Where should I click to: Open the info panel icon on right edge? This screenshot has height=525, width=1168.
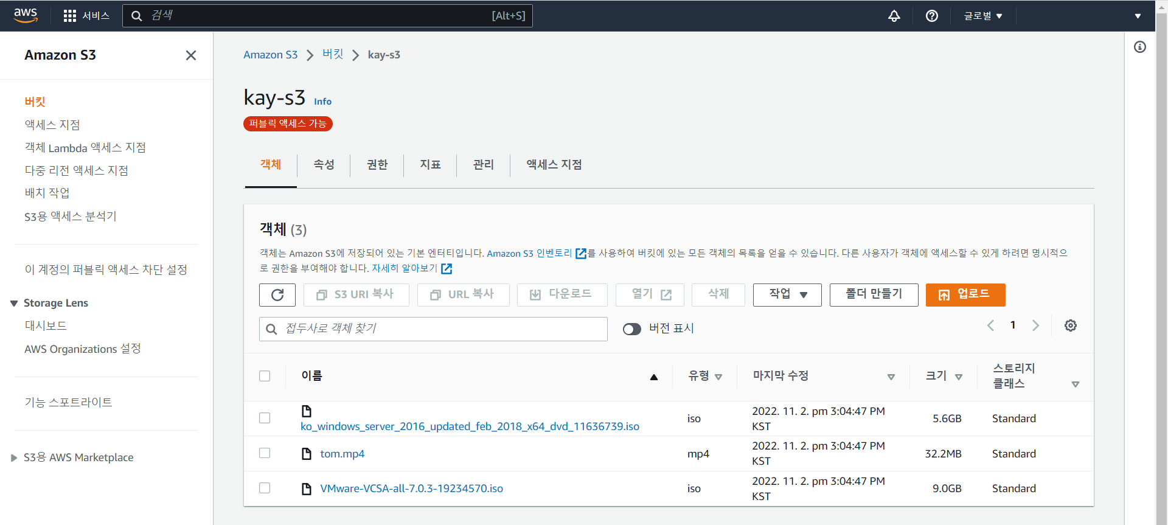(1140, 47)
